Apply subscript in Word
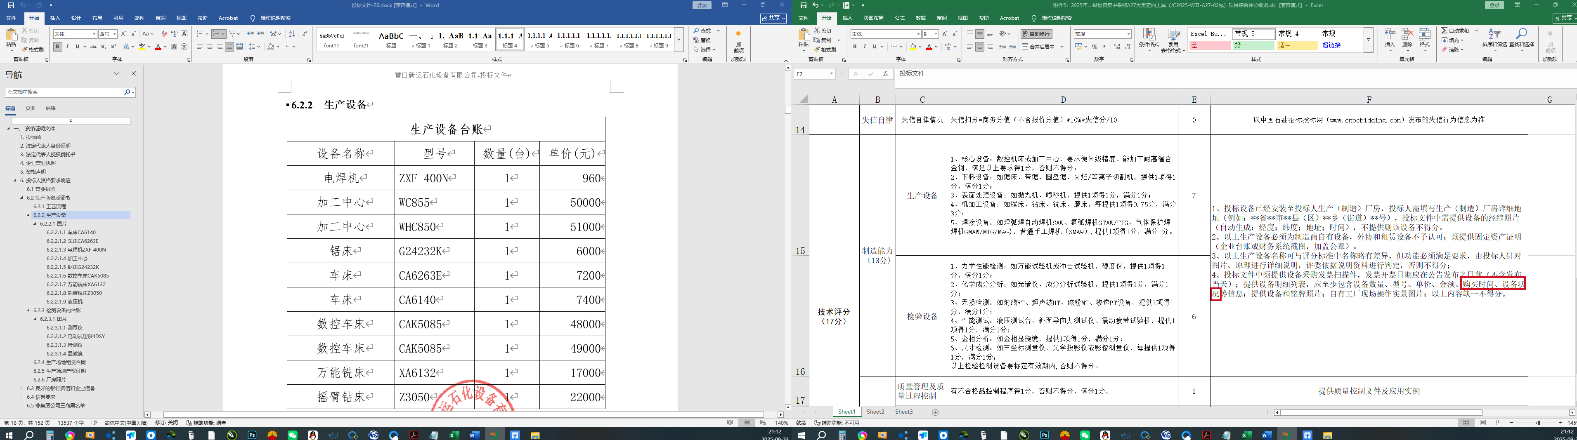 tap(104, 47)
